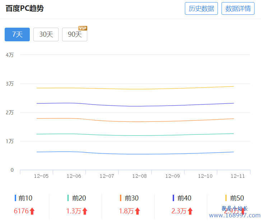Image resolution: width=261 pixels, height=222 pixels.
Task: Click the purple 前40 trend line
Action: click(x=135, y=106)
